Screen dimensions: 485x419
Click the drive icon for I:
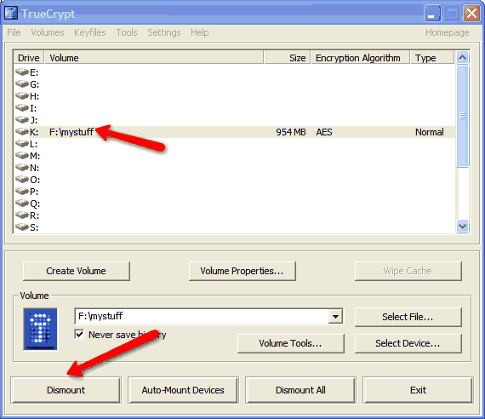(x=22, y=107)
